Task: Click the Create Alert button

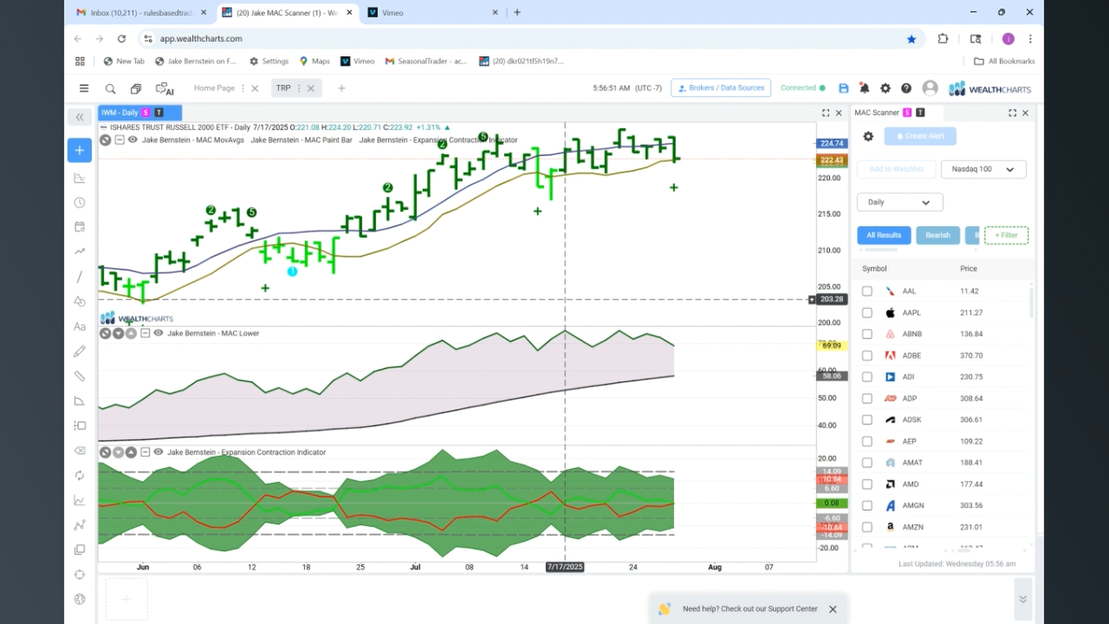Action: pos(920,136)
